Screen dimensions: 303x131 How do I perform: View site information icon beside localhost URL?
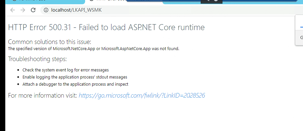coord(46,10)
